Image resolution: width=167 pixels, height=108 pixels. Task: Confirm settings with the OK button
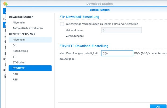pyautogui.click(x=158, y=106)
